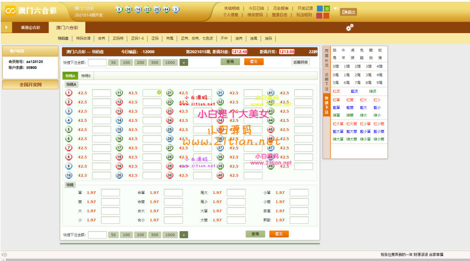
Task: Switch to the 特码B tab
Action: [86, 76]
